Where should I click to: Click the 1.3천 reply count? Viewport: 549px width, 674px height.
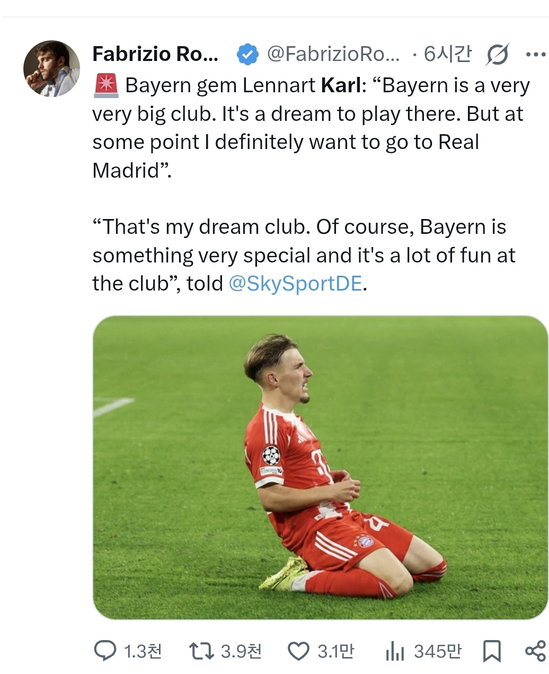(142, 651)
